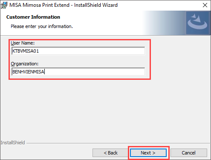The height and width of the screenshot is (160, 211).
Task: Click the InstallShield text at the bottom left
Action: (x=13, y=143)
